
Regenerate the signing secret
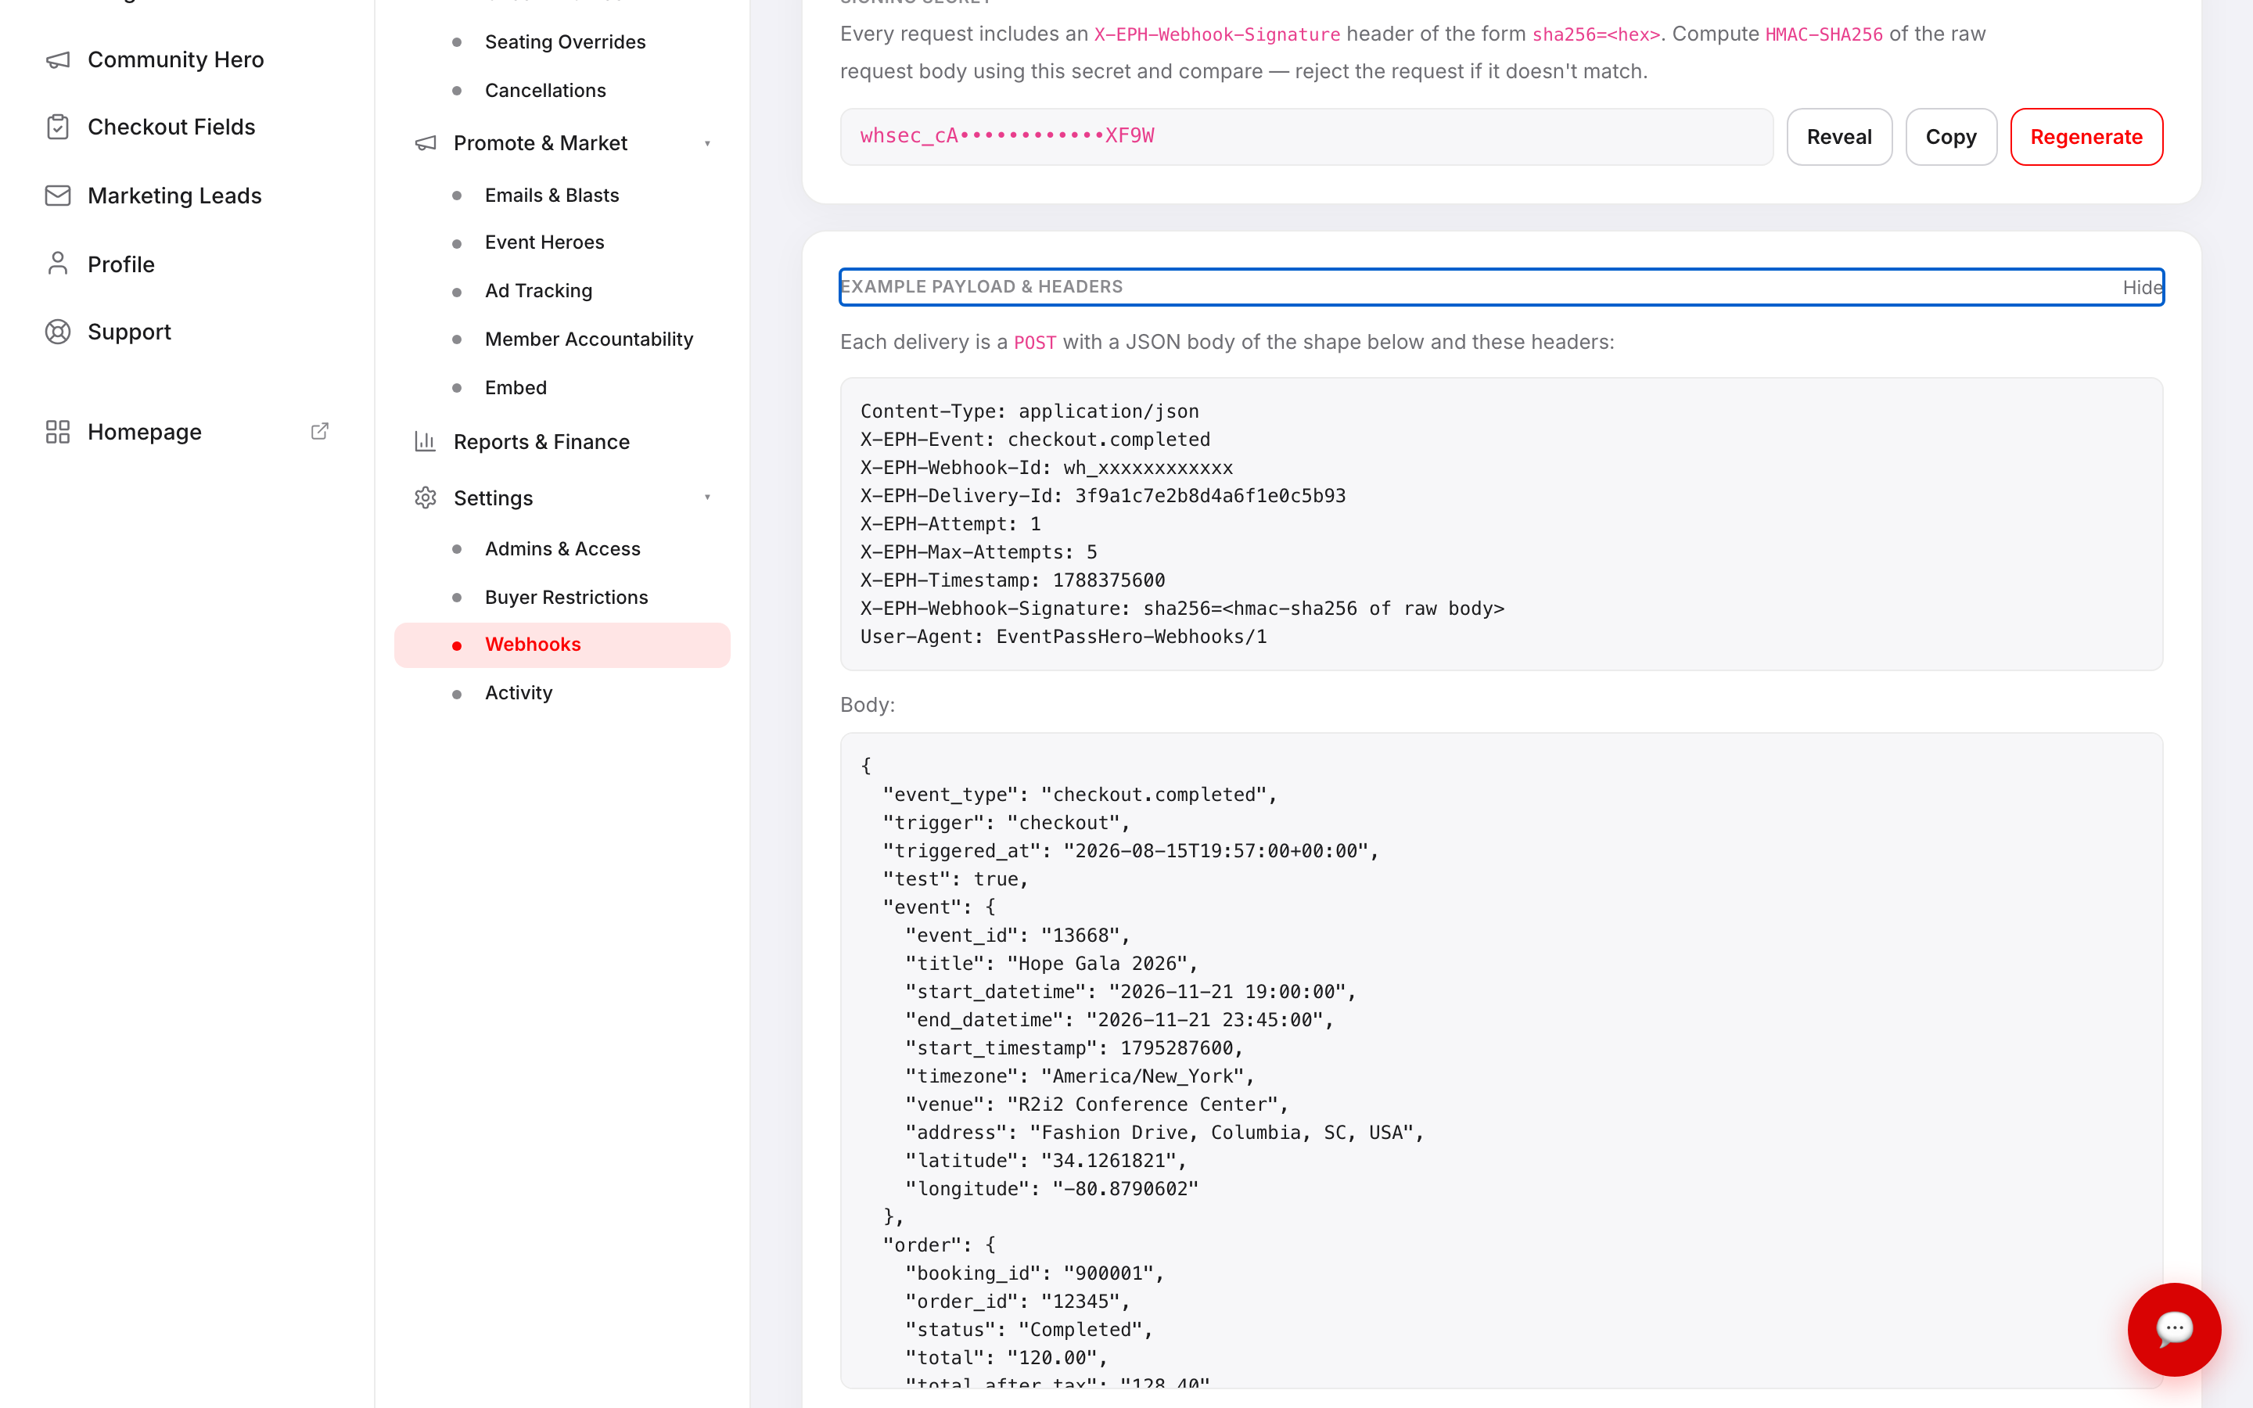(2086, 137)
